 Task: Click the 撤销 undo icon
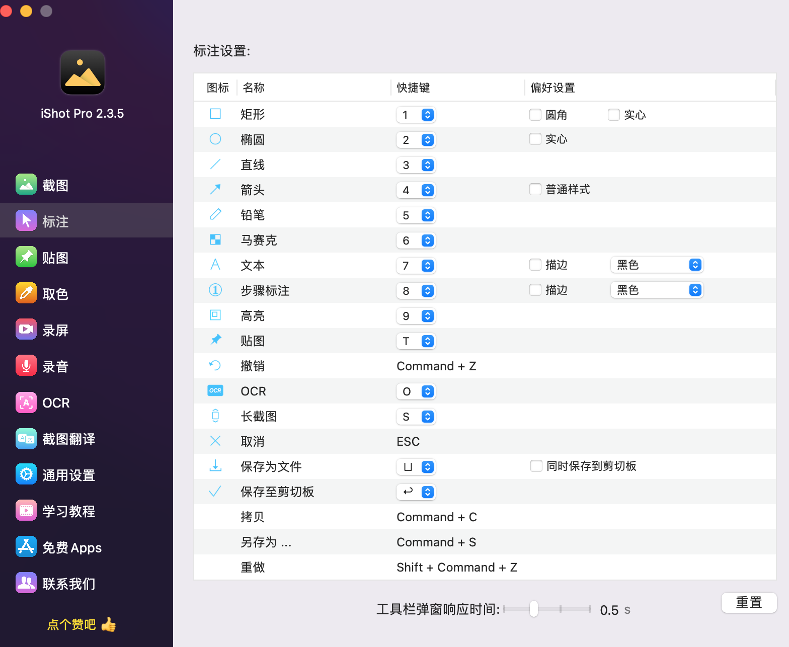tap(215, 365)
